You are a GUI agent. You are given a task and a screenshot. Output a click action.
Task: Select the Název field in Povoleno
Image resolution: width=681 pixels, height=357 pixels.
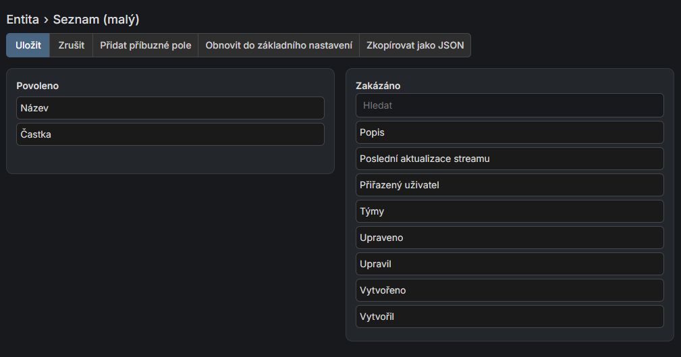[170, 108]
